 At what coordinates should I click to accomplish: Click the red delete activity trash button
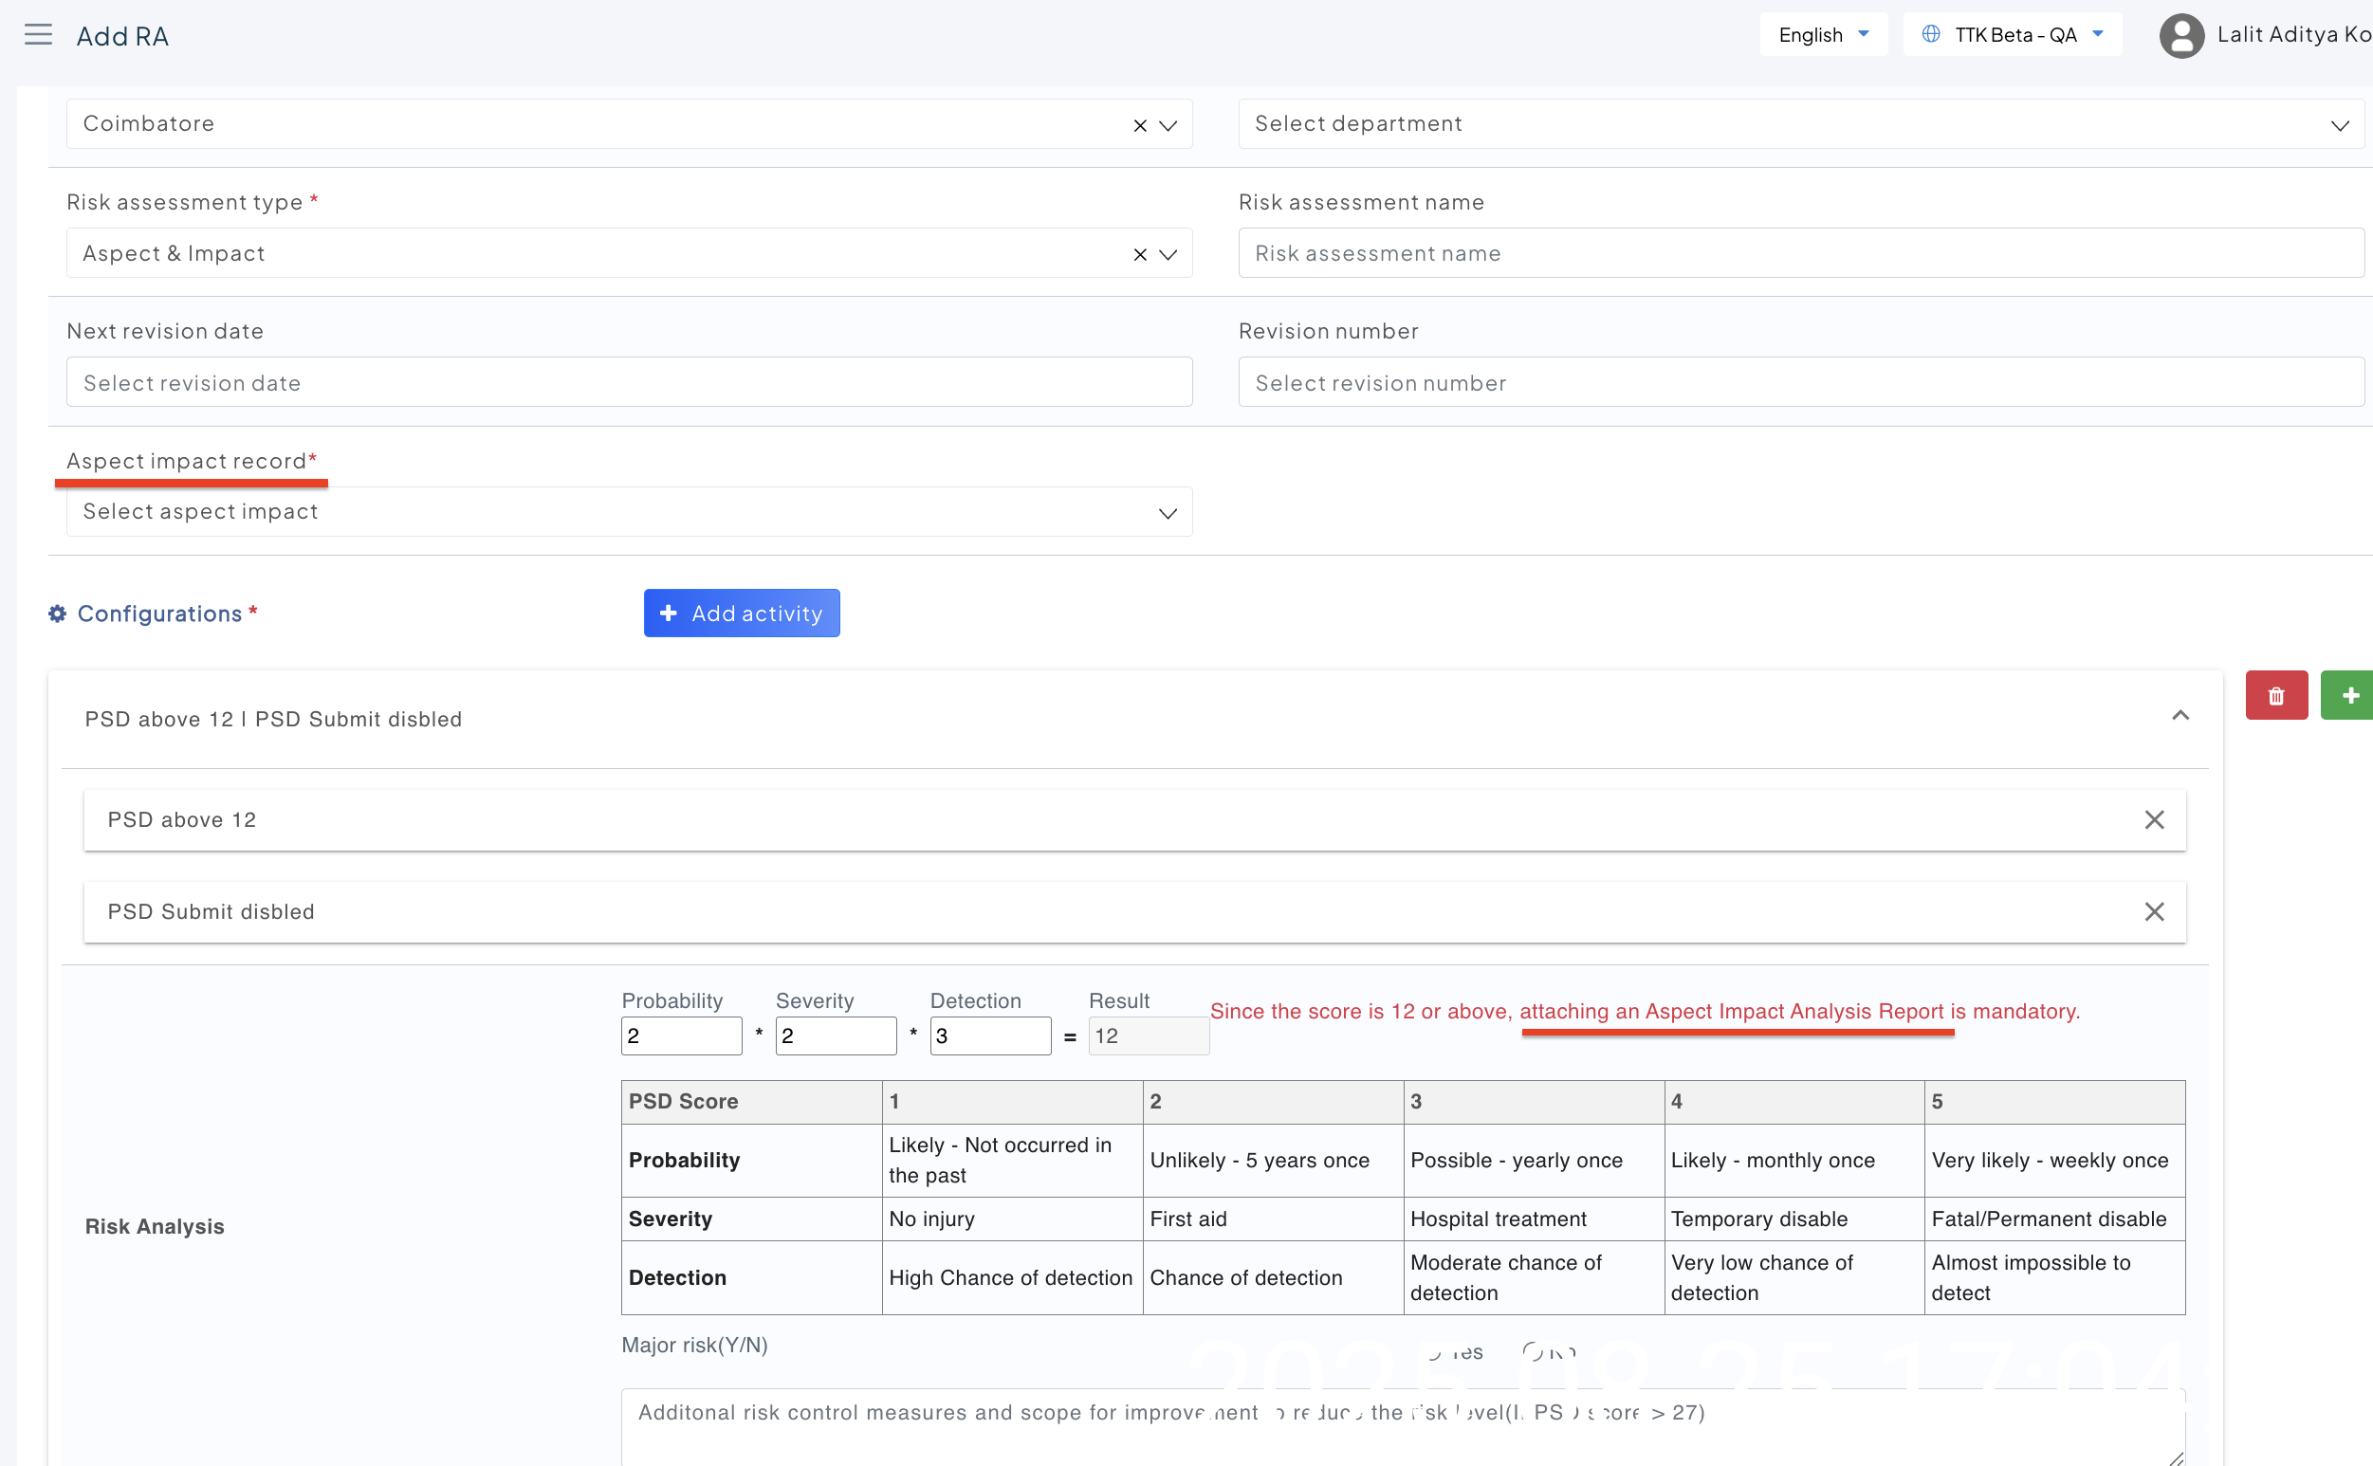(2275, 695)
